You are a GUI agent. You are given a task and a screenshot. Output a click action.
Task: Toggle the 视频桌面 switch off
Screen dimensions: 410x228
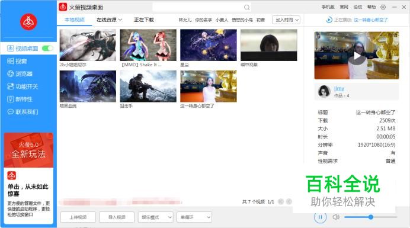(47, 49)
